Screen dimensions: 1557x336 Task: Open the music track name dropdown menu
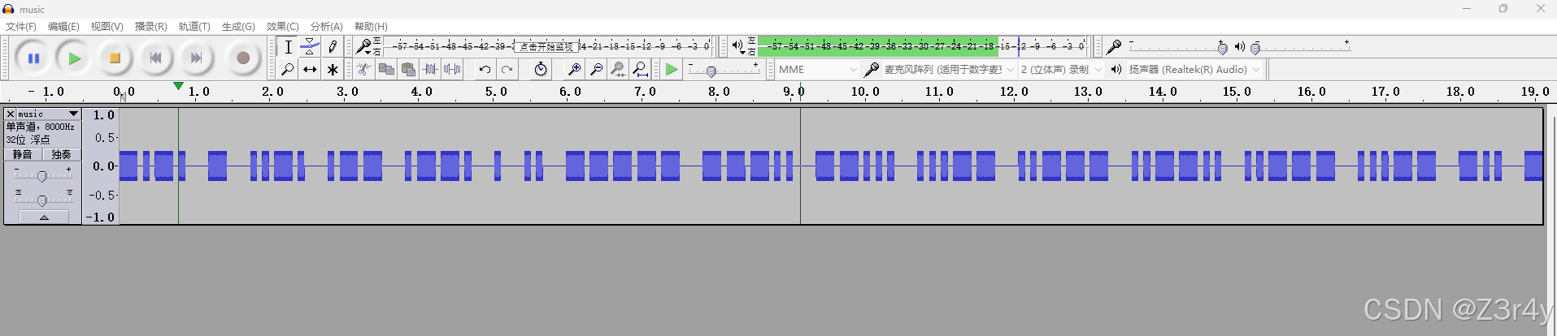49,114
